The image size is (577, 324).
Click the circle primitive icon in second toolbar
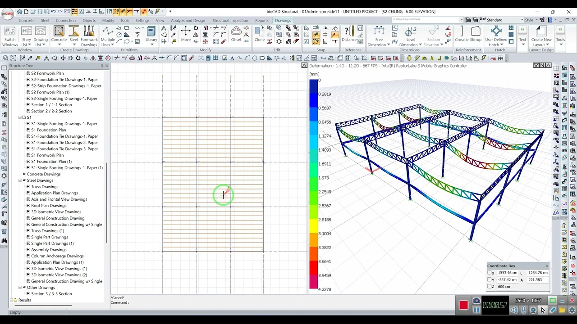pyautogui.click(x=255, y=58)
